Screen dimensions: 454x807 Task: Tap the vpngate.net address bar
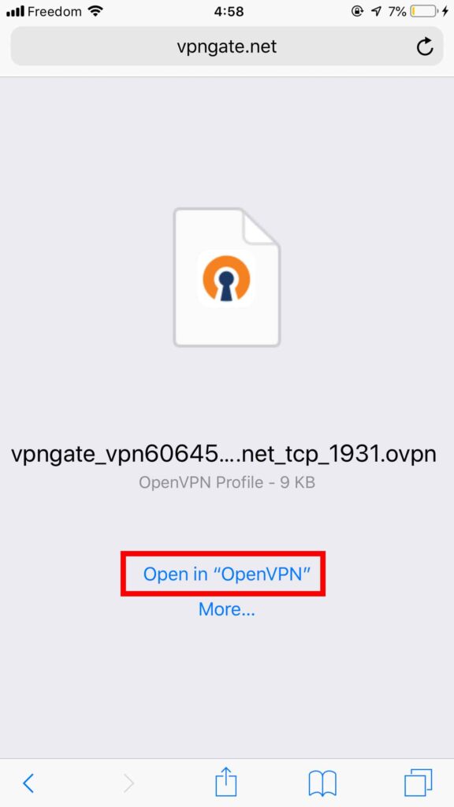tap(226, 46)
